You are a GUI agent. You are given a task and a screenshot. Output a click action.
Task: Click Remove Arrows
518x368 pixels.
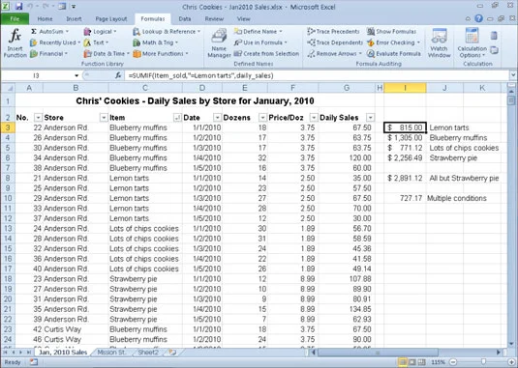tap(334, 54)
